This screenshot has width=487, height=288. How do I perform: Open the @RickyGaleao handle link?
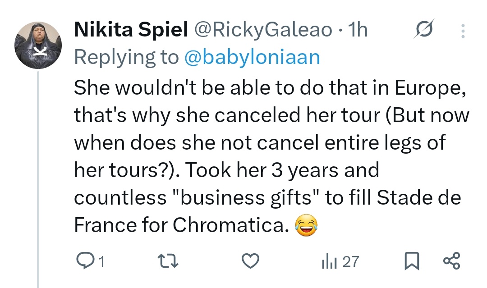coord(261,31)
